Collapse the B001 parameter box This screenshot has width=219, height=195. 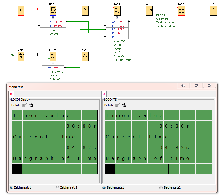coord(53,17)
